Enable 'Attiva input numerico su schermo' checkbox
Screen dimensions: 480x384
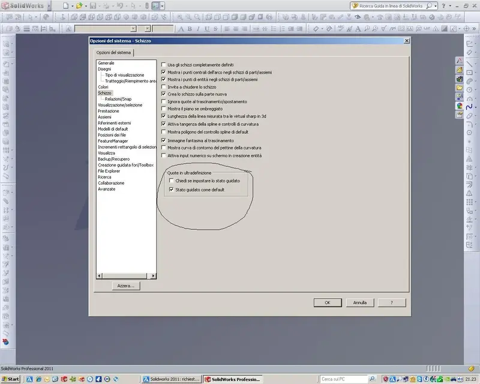tap(163, 155)
